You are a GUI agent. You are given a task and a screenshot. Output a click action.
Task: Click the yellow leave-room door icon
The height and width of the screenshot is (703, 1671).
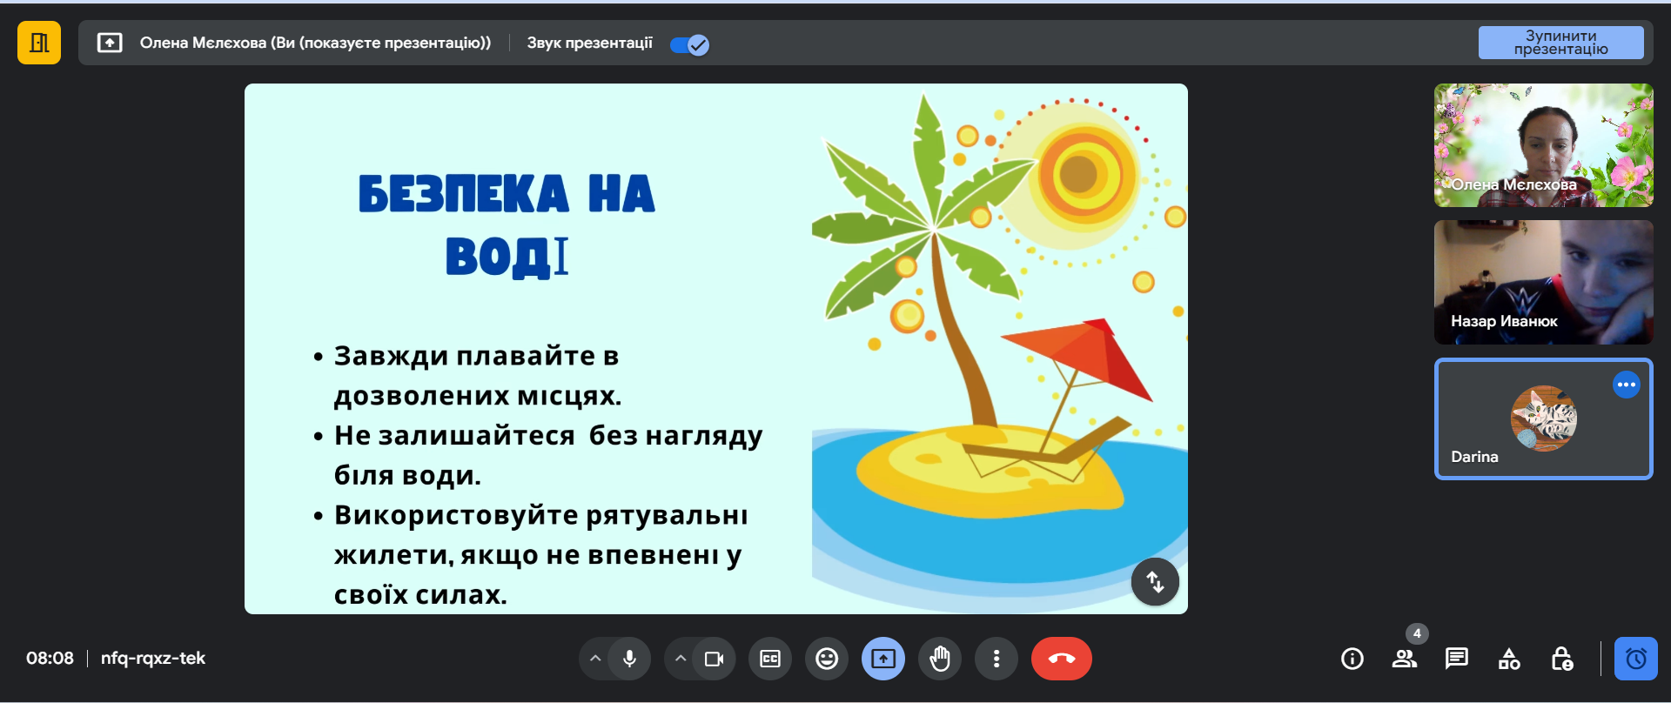[x=39, y=43]
